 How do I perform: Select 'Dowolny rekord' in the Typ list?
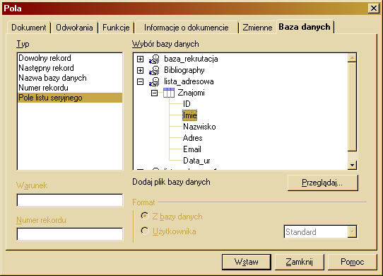[70, 58]
